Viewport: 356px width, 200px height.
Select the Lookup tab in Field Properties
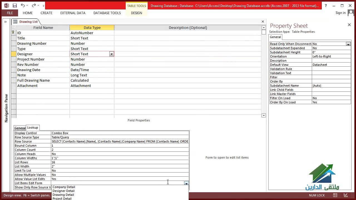click(x=33, y=127)
